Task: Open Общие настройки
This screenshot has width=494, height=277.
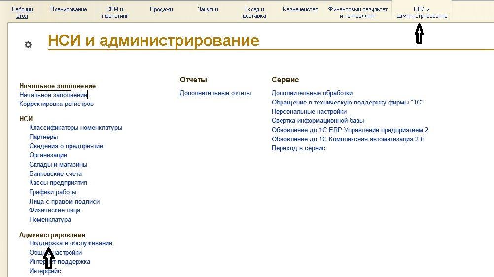Action: [55, 253]
